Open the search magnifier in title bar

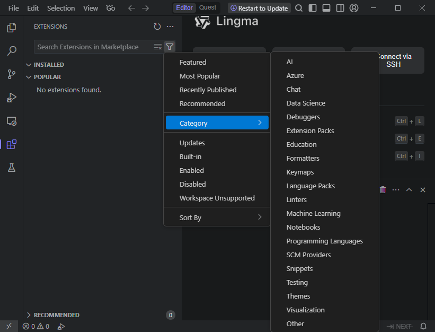[299, 8]
